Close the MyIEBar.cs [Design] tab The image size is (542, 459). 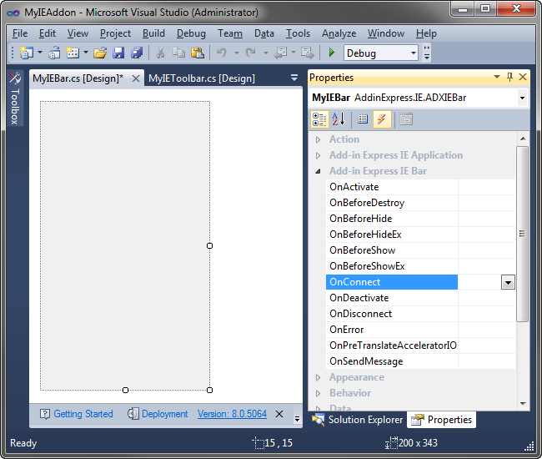click(x=136, y=78)
